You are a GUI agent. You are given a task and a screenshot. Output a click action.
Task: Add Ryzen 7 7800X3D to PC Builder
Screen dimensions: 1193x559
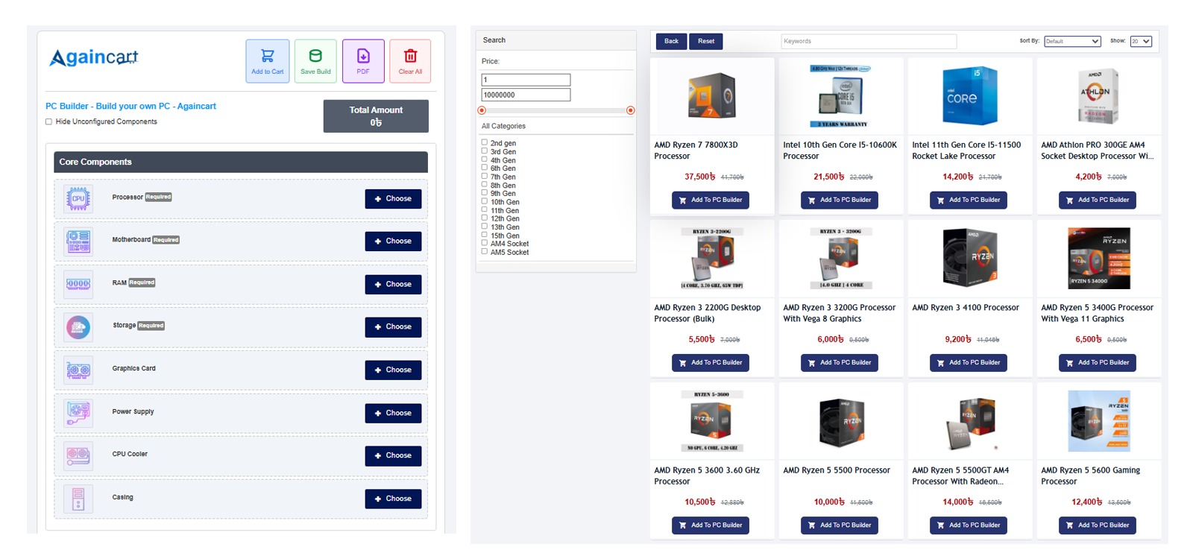click(x=711, y=200)
